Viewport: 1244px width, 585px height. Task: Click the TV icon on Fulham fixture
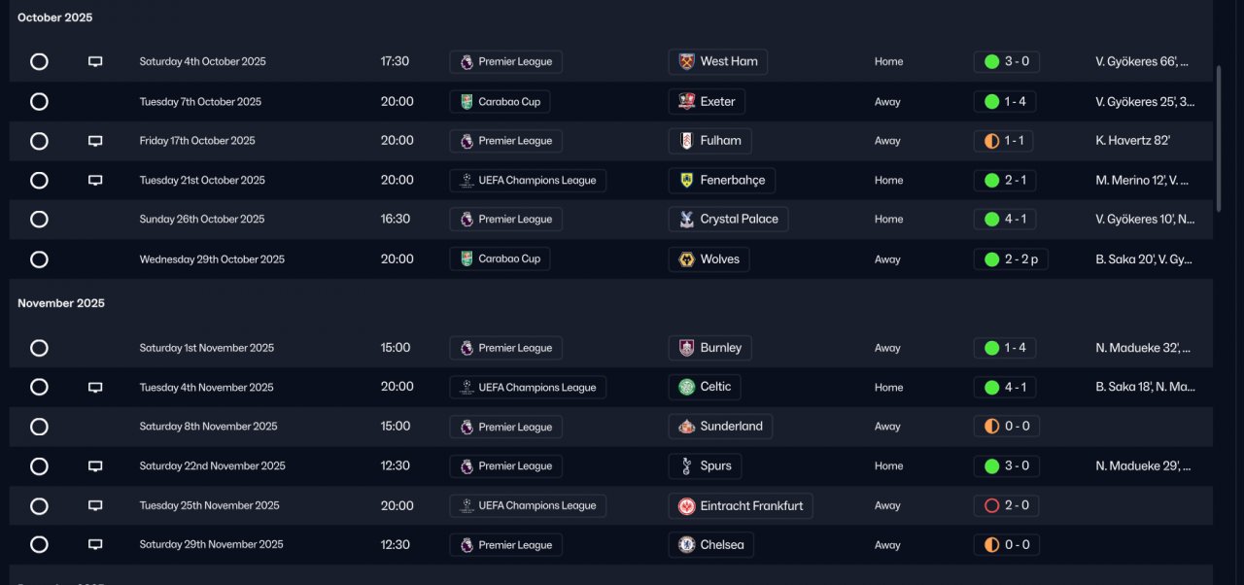pos(95,141)
